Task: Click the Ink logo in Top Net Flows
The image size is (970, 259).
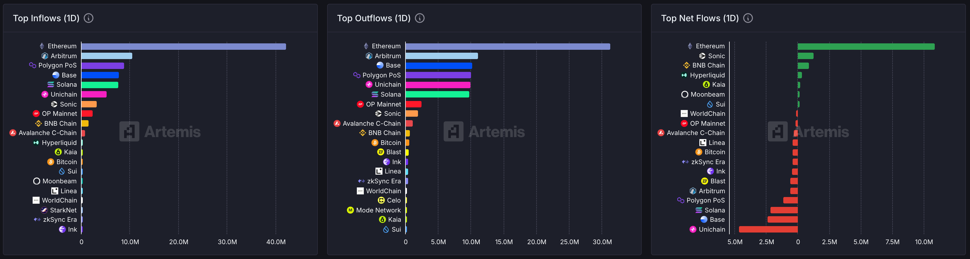Action: 710,171
